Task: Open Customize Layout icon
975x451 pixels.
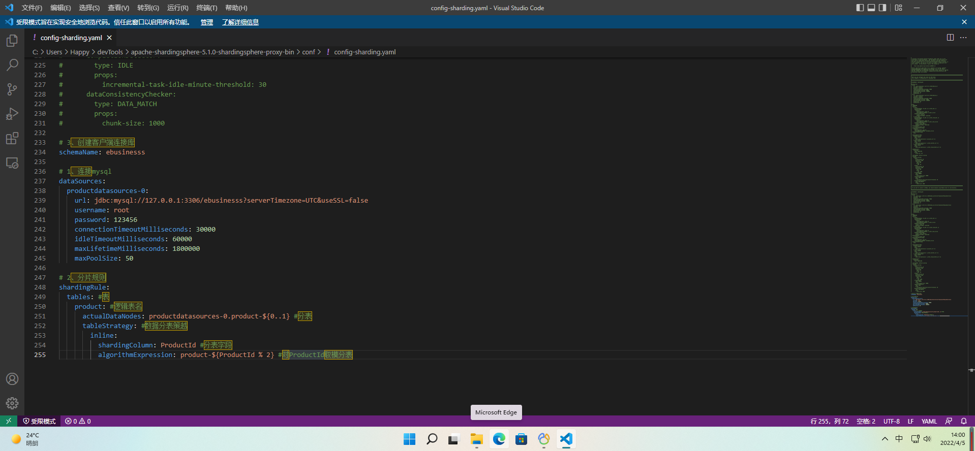Action: point(899,8)
